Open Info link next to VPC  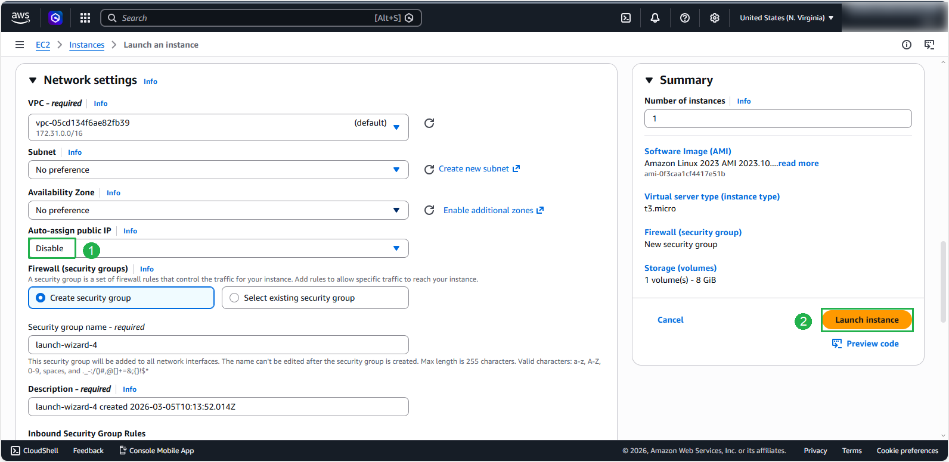[x=101, y=104]
